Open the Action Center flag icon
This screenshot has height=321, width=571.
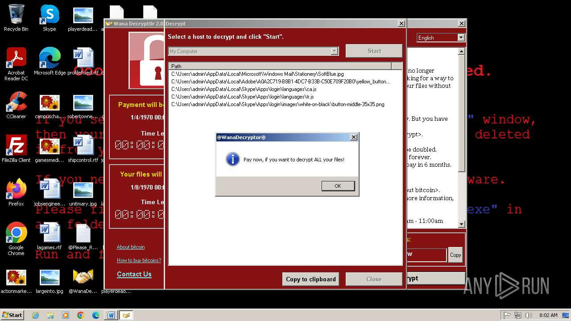click(507, 315)
